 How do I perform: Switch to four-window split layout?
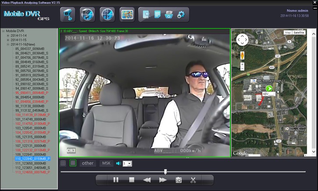[x=63, y=163]
